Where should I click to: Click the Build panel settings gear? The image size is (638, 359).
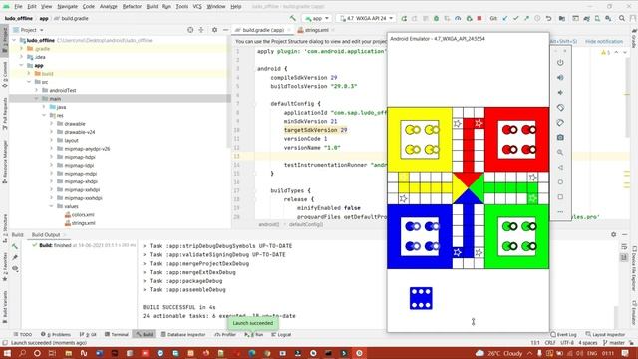pos(614,235)
